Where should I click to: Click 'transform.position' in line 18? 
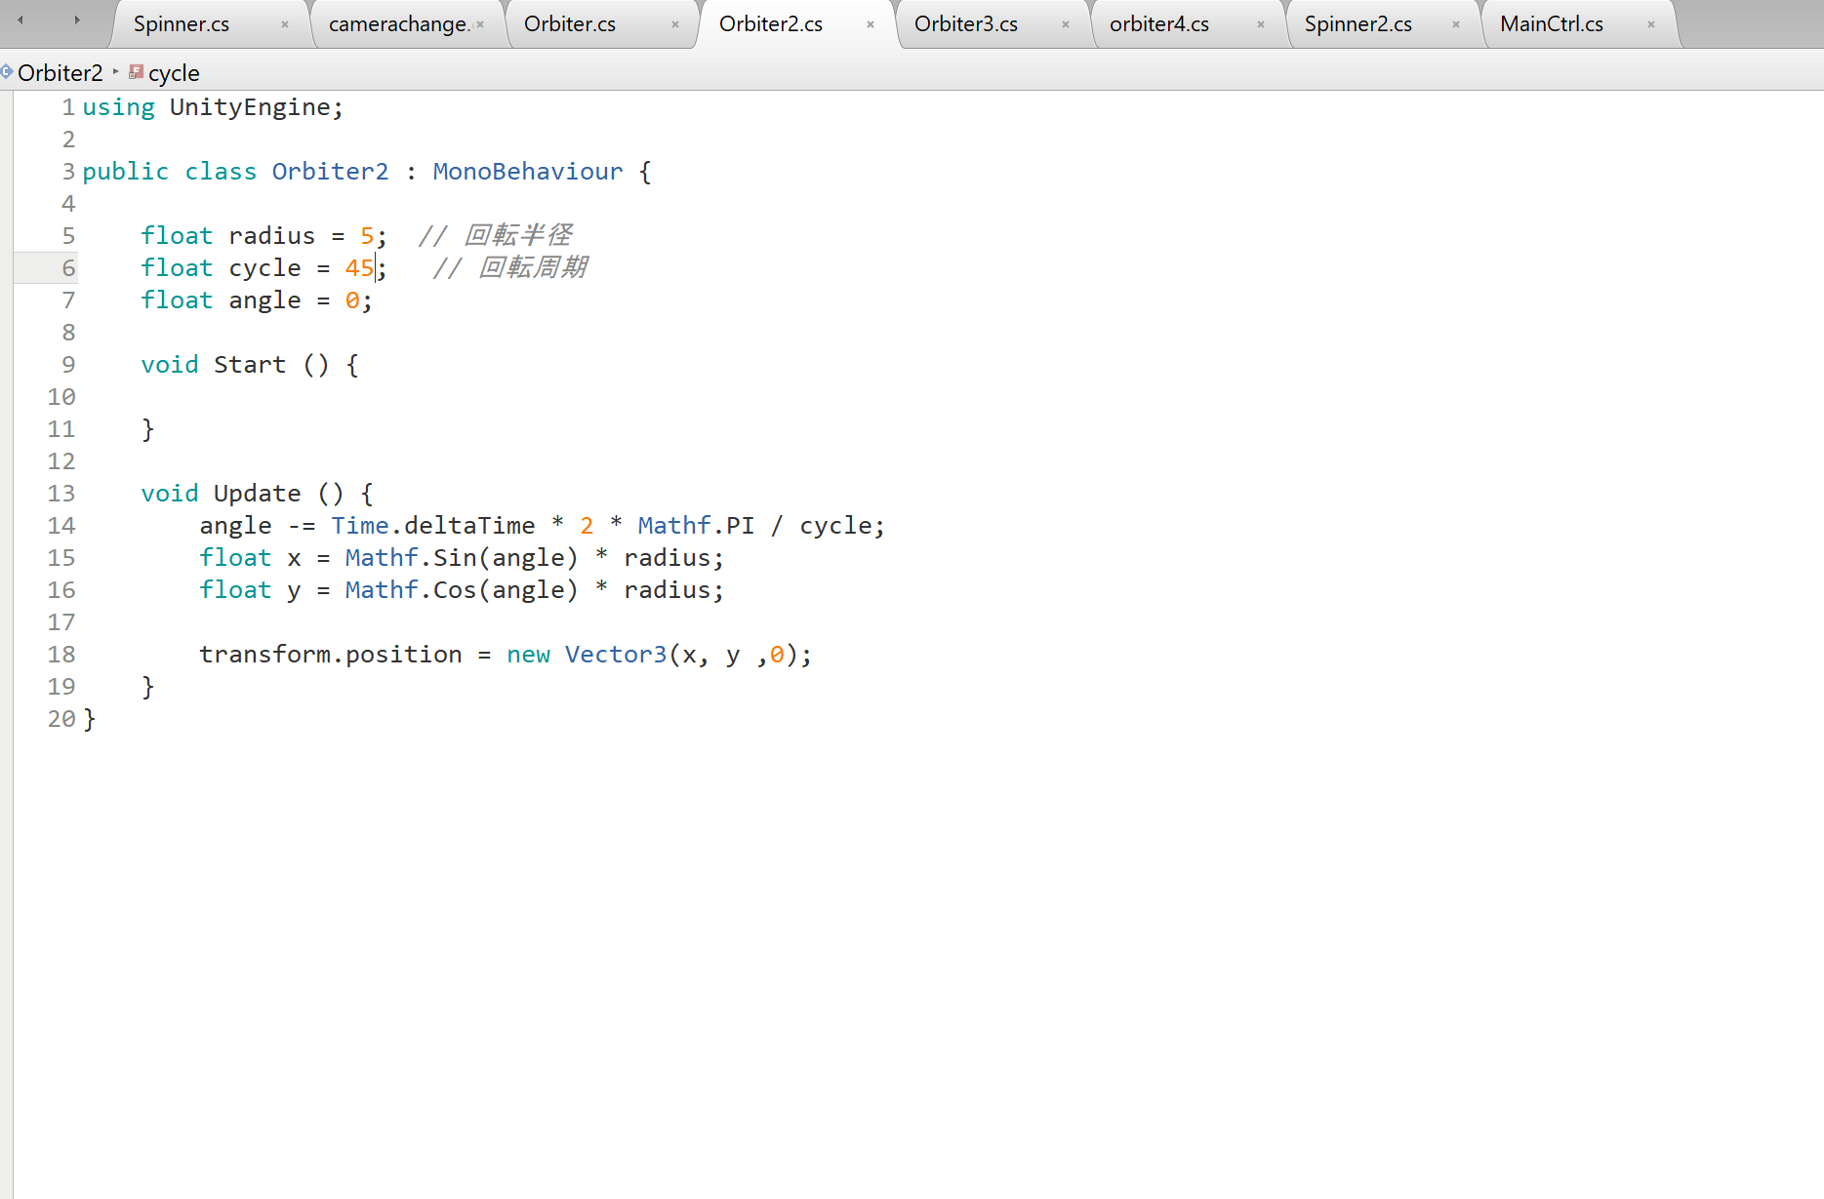pyautogui.click(x=331, y=655)
